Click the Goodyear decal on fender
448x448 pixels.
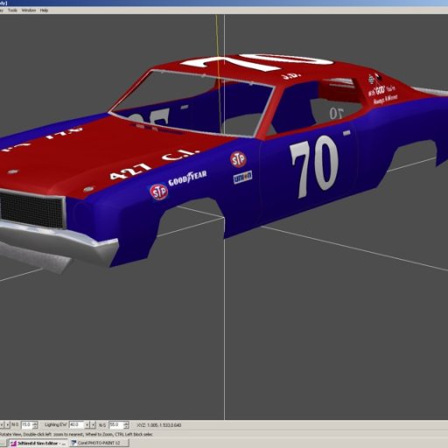pos(188,178)
